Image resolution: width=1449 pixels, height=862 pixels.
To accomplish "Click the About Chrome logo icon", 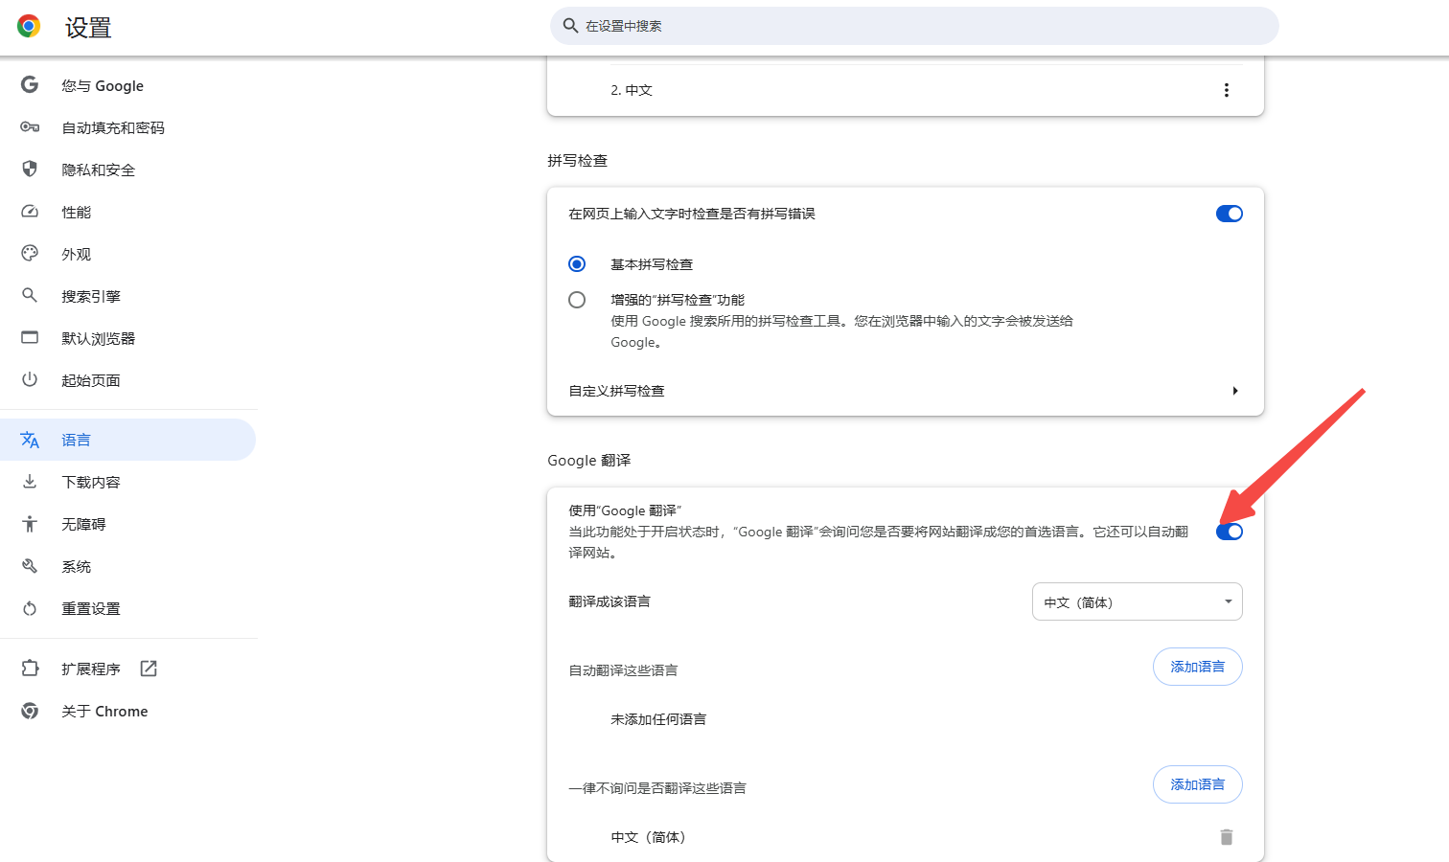I will [30, 711].
